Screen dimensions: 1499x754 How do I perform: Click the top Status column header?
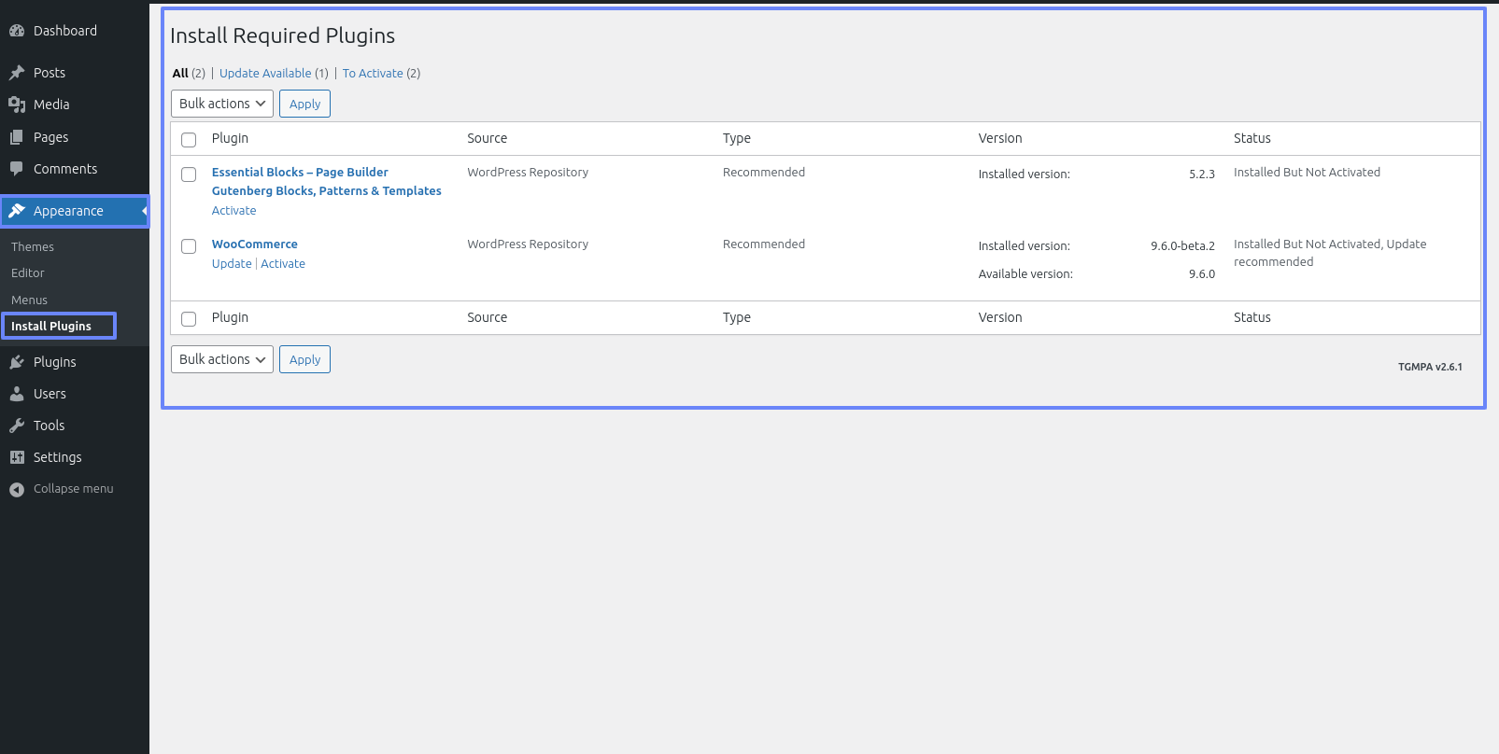click(1252, 138)
